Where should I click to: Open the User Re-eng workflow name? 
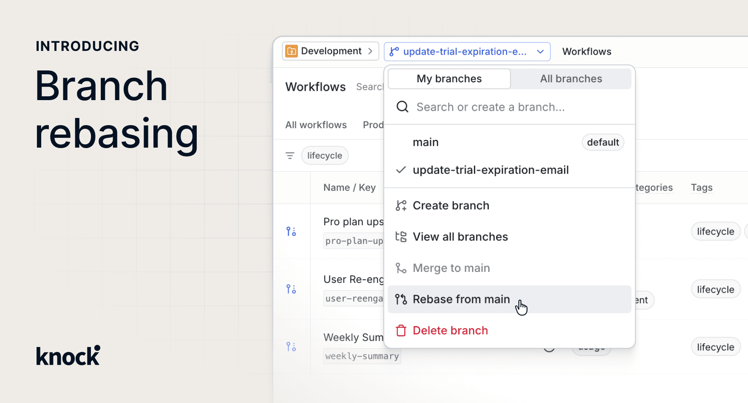(x=353, y=280)
